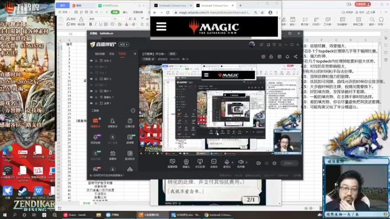Open the WPS 文件 menu dropdown
This screenshot has height=219, width=390.
pos(64,12)
